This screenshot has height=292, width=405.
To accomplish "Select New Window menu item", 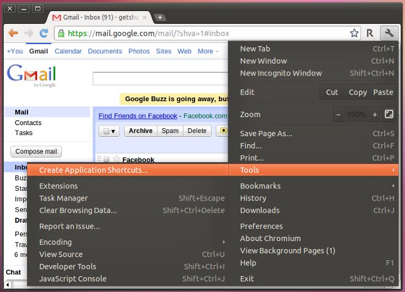I will pyautogui.click(x=314, y=61).
